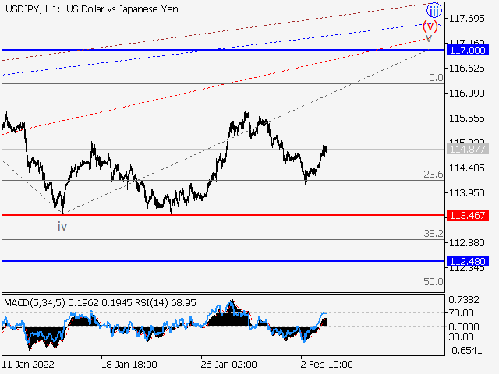
Task: Click the 38.2 Fibonacci level label
Action: 434,234
